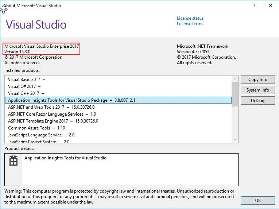Select JavaScript Language Service row

118,135
